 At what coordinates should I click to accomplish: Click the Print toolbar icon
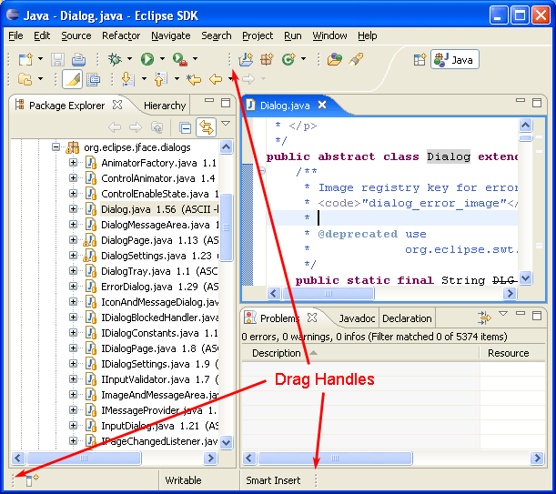[x=78, y=59]
